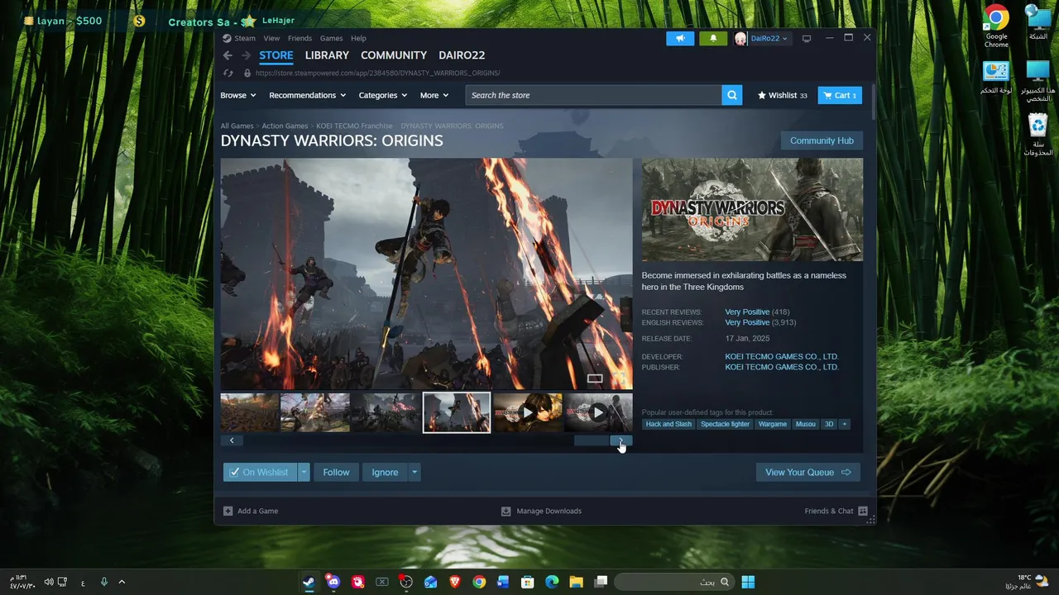Screen dimensions: 1059x595
Task: Click the Ignore button
Action: 385,472
